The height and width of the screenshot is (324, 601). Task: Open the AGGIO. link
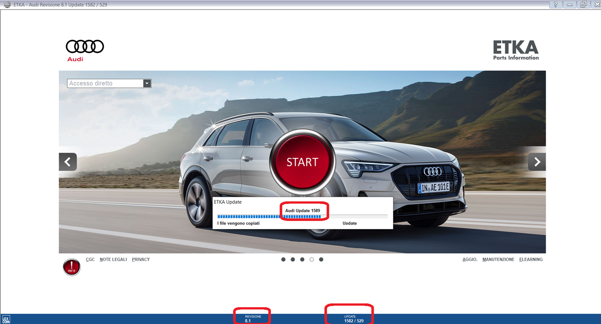click(x=470, y=259)
